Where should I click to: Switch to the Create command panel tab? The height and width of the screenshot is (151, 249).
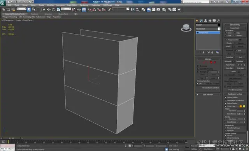coord(197,21)
